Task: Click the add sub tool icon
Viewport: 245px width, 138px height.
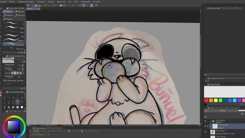Action: click(x=19, y=53)
